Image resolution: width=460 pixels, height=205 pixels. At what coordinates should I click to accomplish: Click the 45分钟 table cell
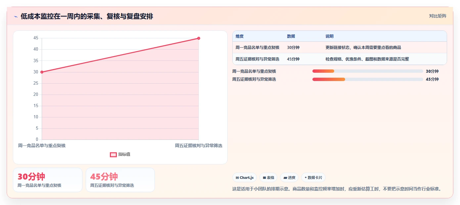[293, 59]
